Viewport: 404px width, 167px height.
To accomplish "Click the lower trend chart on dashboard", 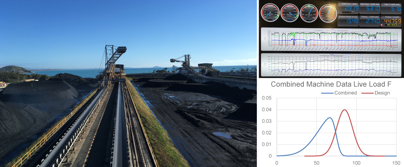I will (330, 64).
